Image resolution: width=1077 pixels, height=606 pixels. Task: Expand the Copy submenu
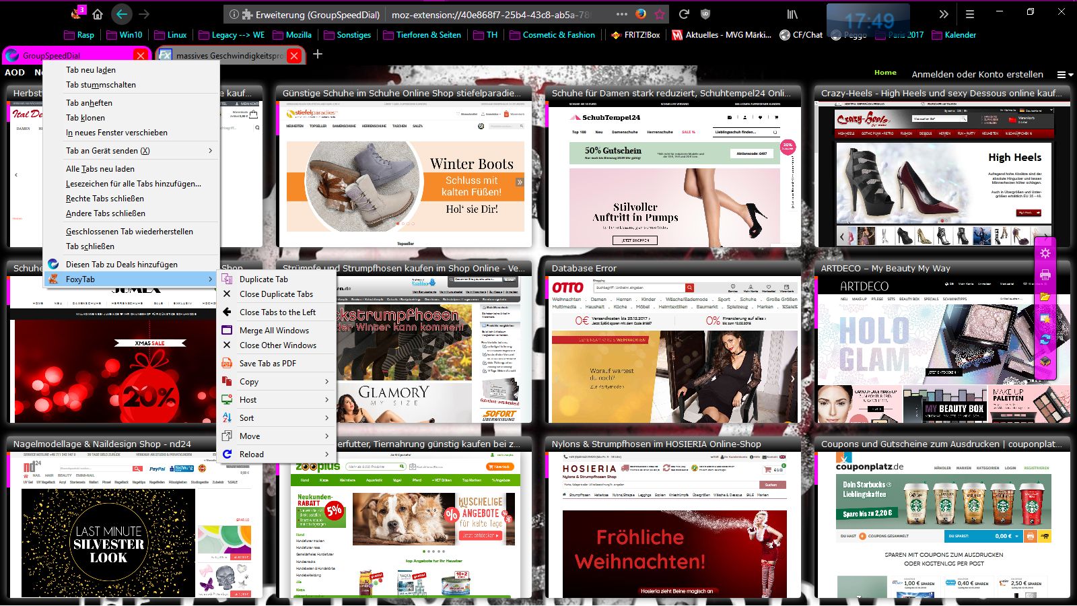[x=276, y=381]
